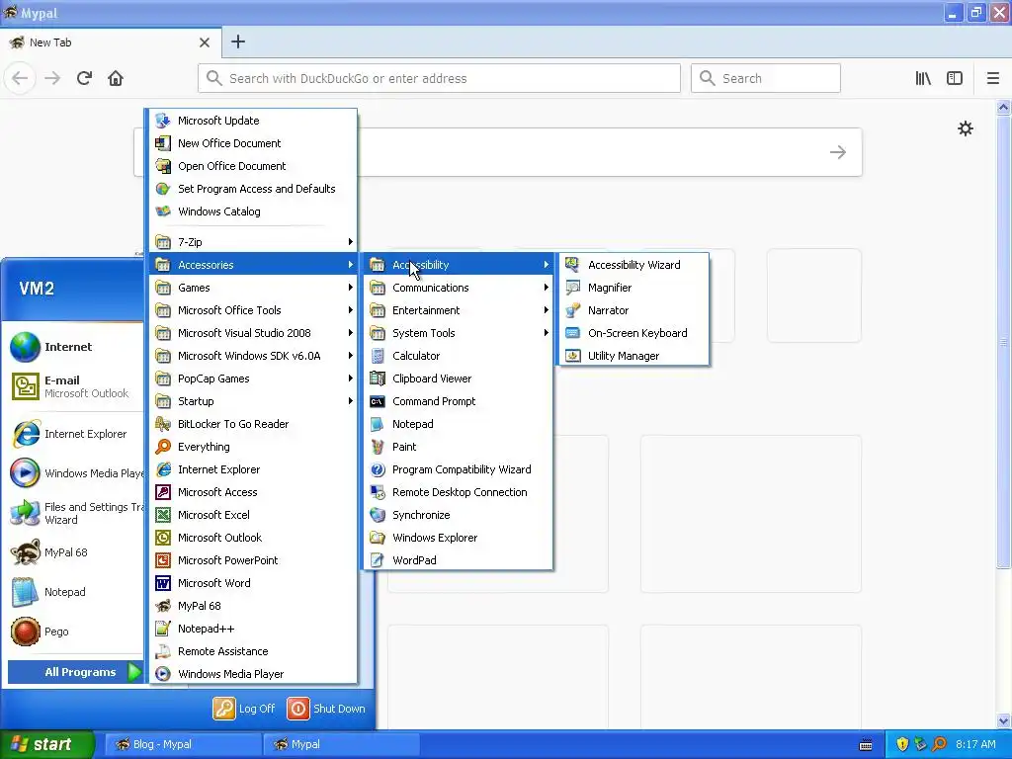Expand Microsoft Visual Studio 2008 submenu arrow
This screenshot has width=1012, height=759.
coord(351,333)
